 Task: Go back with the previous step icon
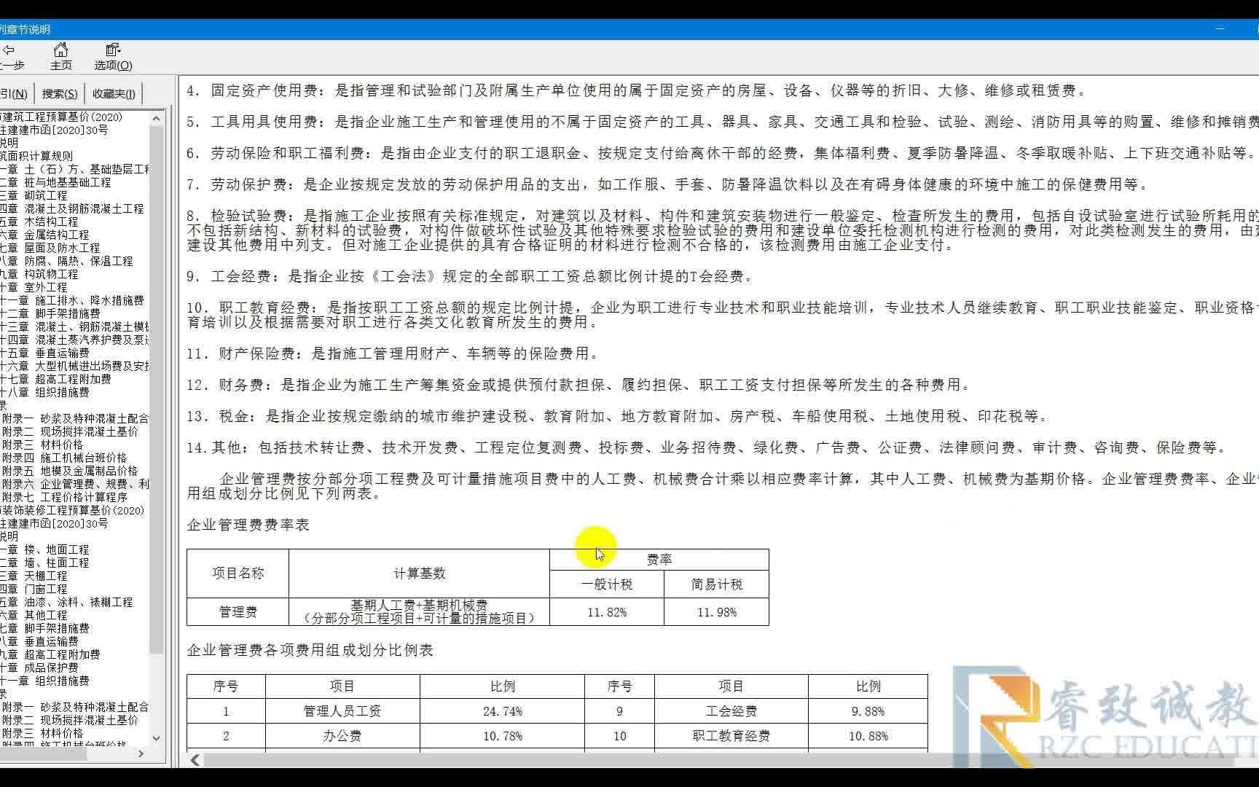tap(9, 56)
